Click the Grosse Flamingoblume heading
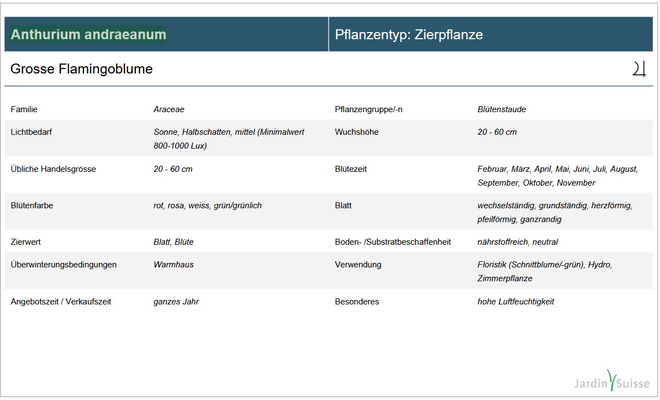Image resolution: width=660 pixels, height=400 pixels. (x=82, y=69)
